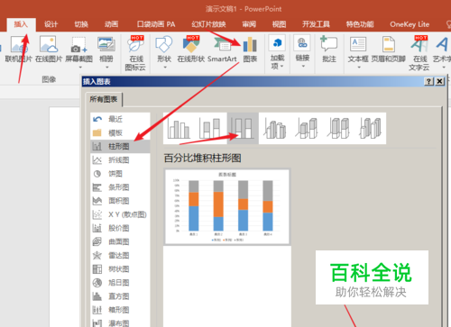Choose 直方图 histogram category
451x327 pixels.
pos(120,296)
